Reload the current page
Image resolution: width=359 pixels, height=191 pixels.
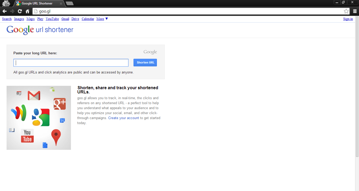click(x=20, y=11)
